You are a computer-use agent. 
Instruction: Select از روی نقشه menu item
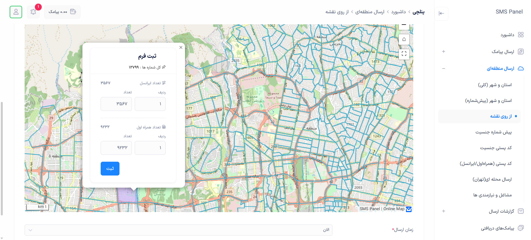[479, 116]
